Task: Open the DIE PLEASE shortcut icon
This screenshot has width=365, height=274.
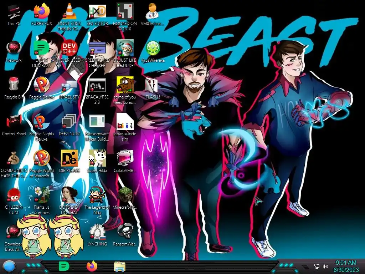Action: click(x=69, y=158)
